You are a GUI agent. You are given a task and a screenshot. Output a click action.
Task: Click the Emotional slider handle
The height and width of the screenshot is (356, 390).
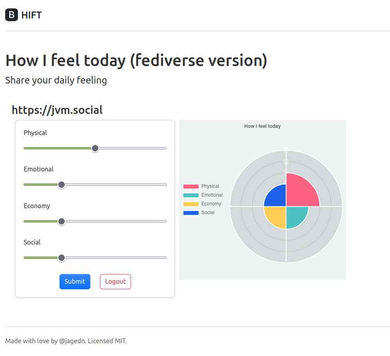(61, 185)
